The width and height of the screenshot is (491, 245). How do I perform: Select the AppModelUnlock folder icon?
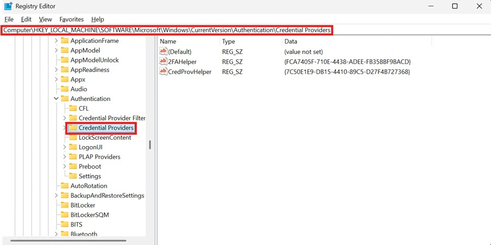65,60
